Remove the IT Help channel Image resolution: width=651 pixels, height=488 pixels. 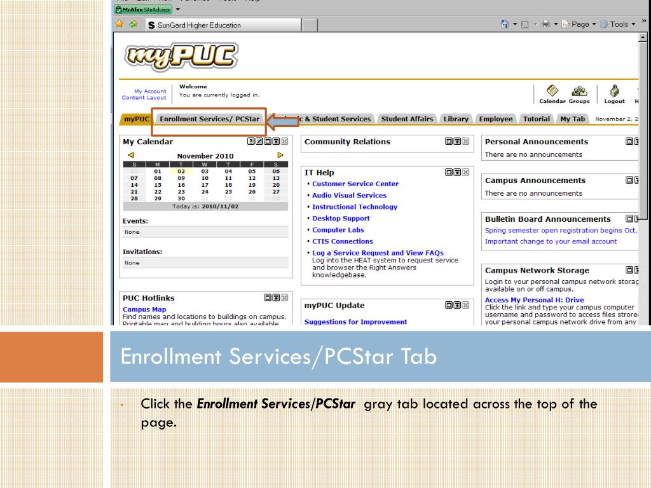pyautogui.click(x=466, y=172)
